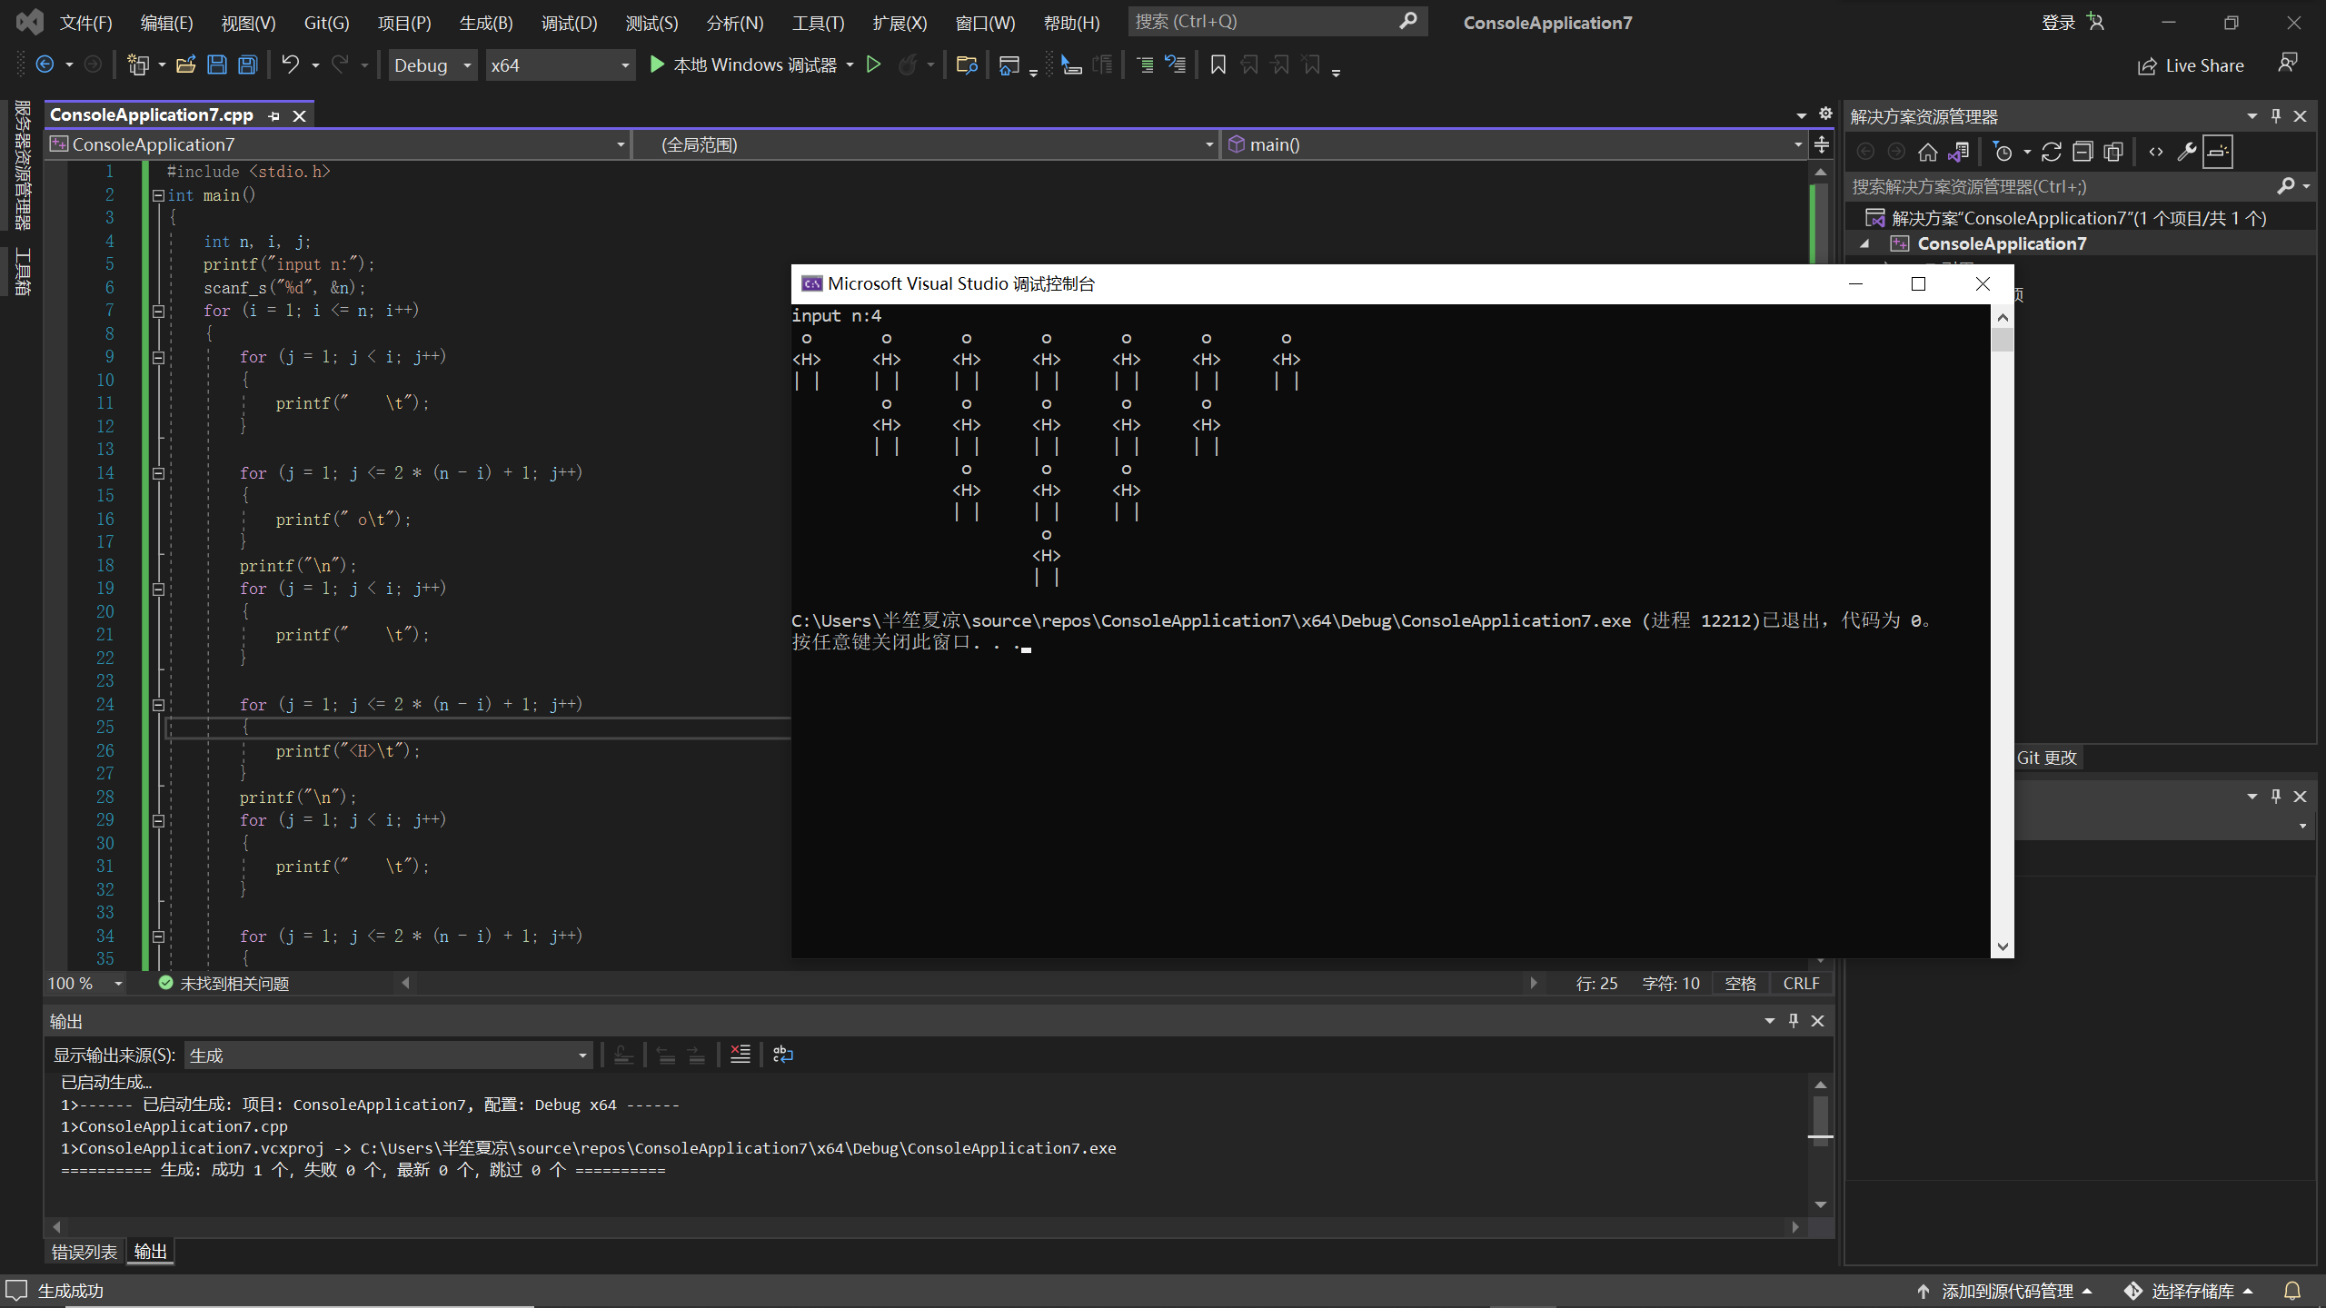This screenshot has width=2326, height=1308.
Task: Click the Save All toolbar icon
Action: pyautogui.click(x=247, y=64)
